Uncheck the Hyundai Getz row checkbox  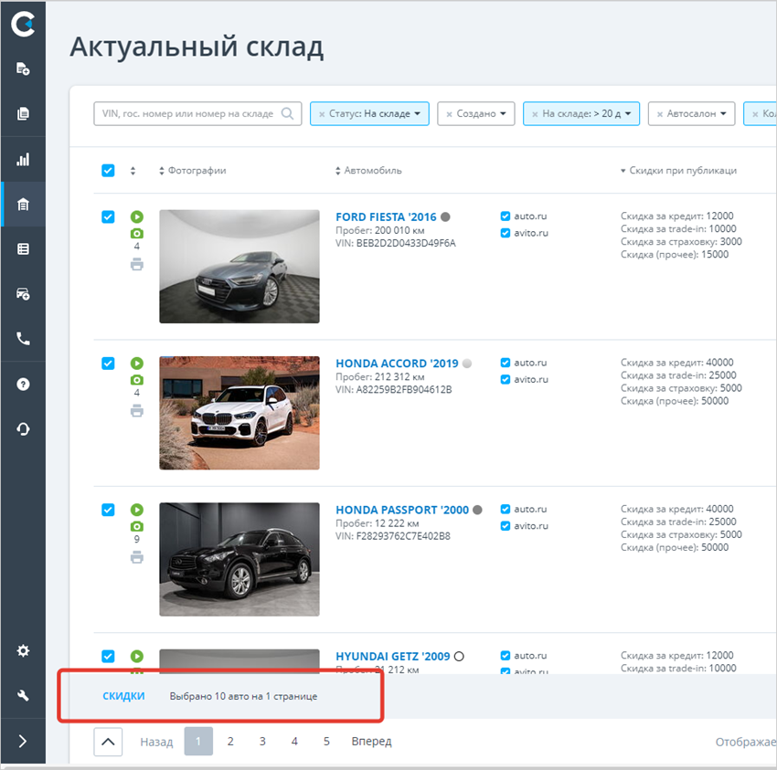point(108,656)
